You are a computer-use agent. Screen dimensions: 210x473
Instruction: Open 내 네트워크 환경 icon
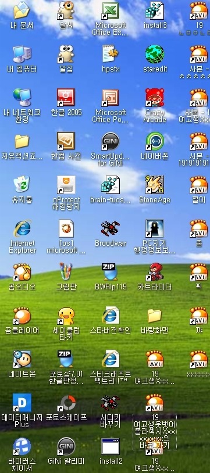coord(22,98)
